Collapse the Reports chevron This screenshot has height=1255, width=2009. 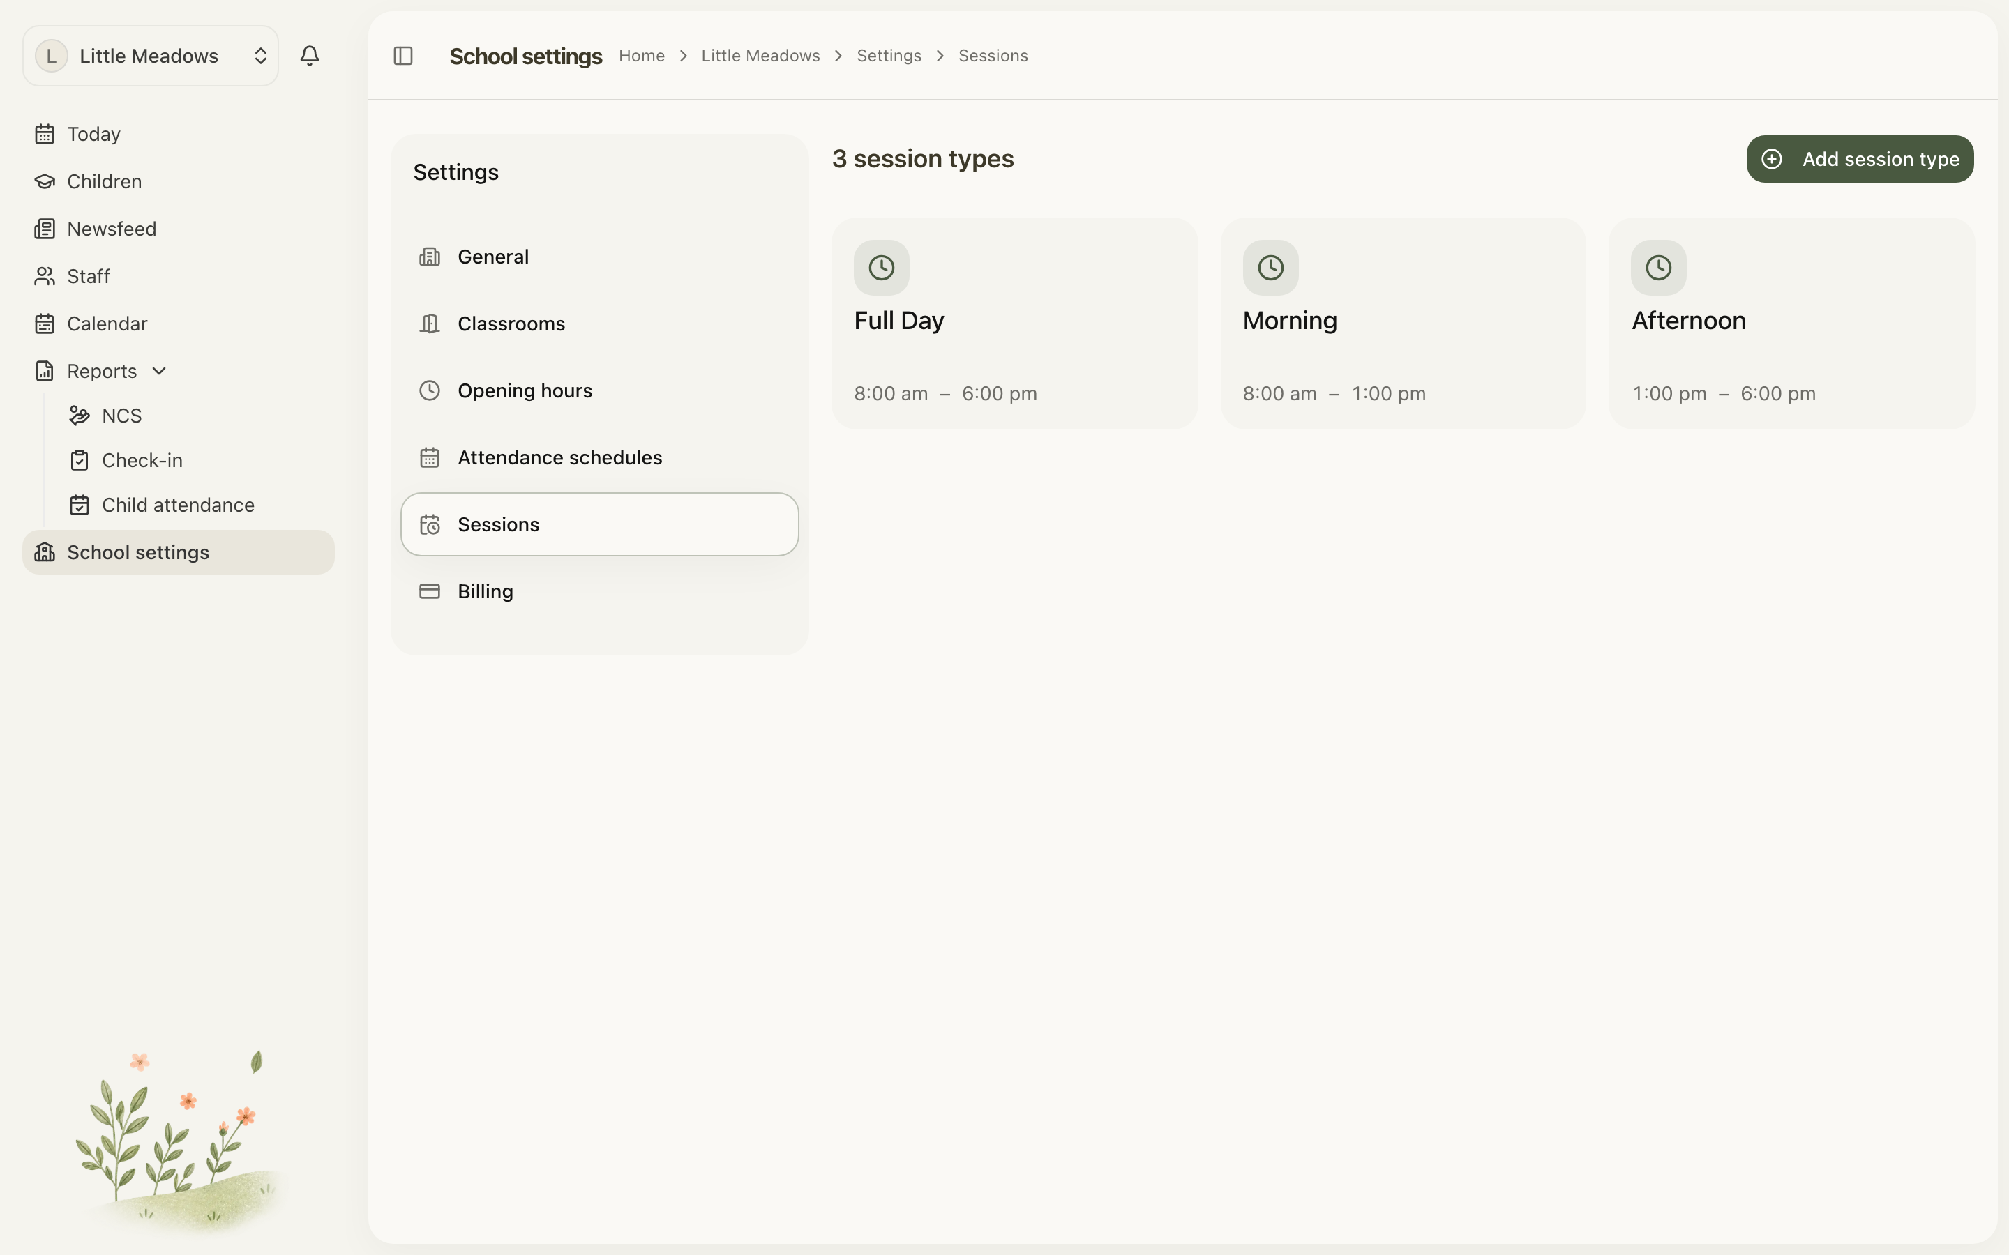coord(159,371)
